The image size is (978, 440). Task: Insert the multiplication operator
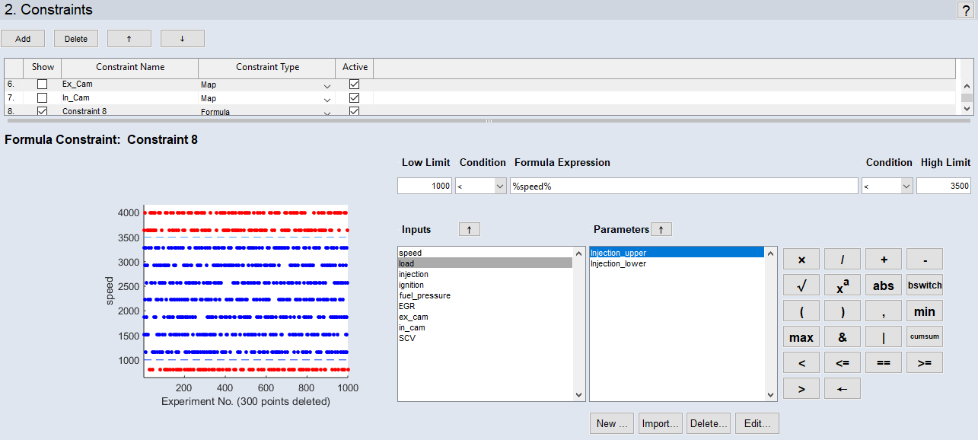tap(801, 259)
